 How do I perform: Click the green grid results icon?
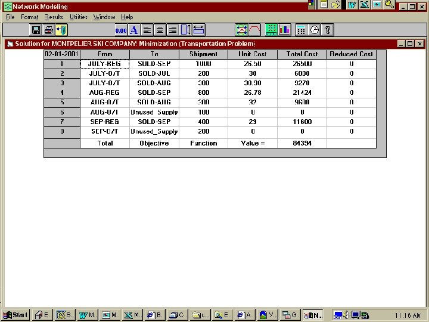(x=272, y=30)
